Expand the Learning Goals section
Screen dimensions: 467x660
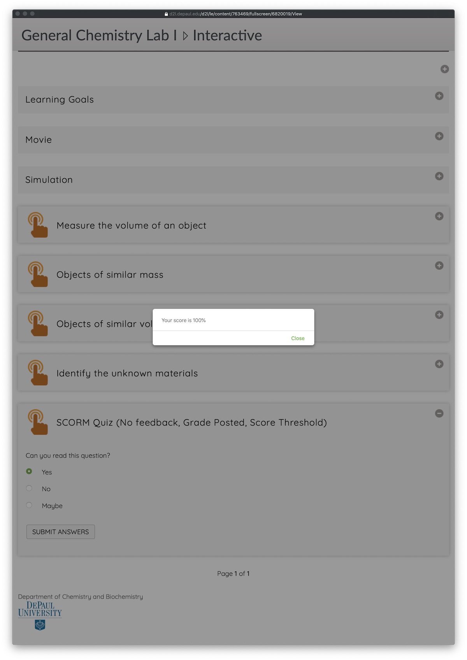click(439, 96)
